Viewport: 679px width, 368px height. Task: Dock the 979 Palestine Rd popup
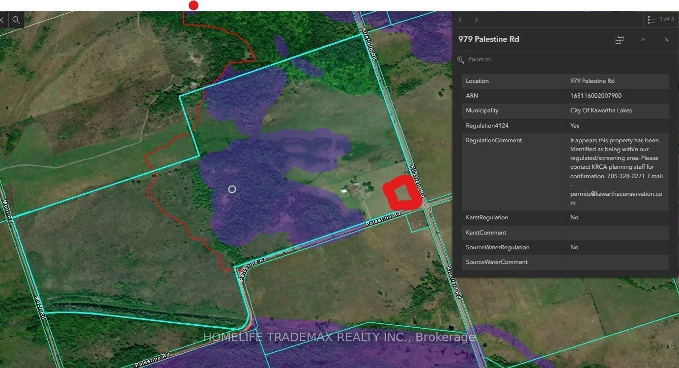click(619, 40)
